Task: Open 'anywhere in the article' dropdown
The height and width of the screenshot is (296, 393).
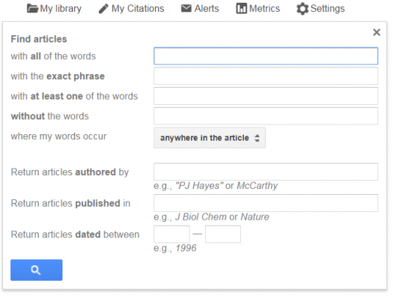Action: [x=210, y=138]
